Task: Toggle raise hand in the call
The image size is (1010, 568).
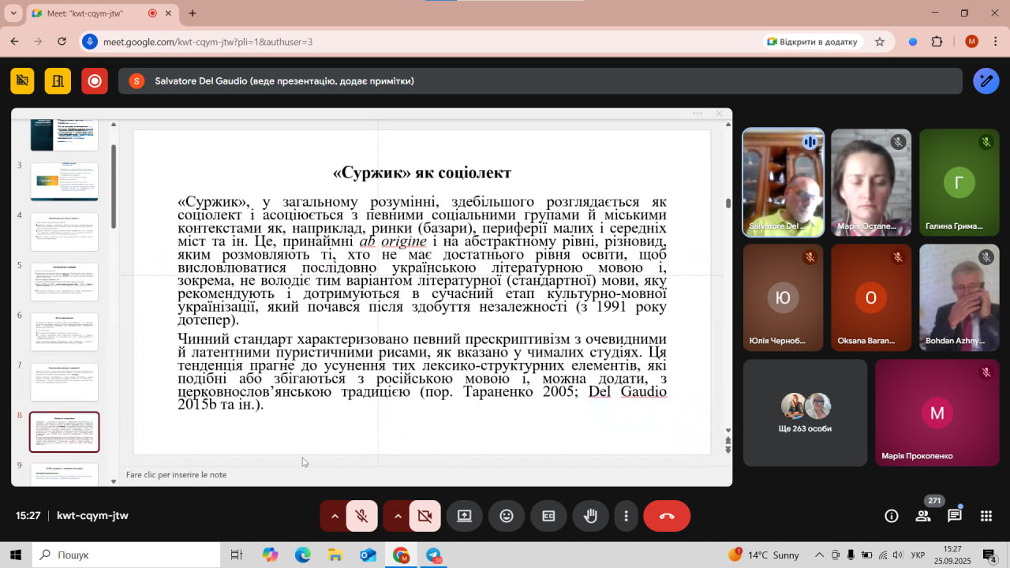Action: coord(589,516)
